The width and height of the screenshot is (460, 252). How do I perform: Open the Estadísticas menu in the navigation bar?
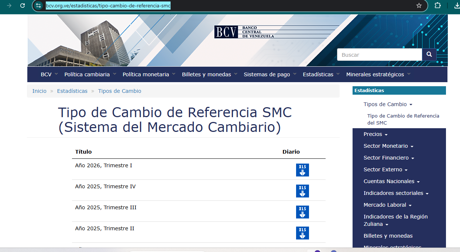tap(321, 74)
